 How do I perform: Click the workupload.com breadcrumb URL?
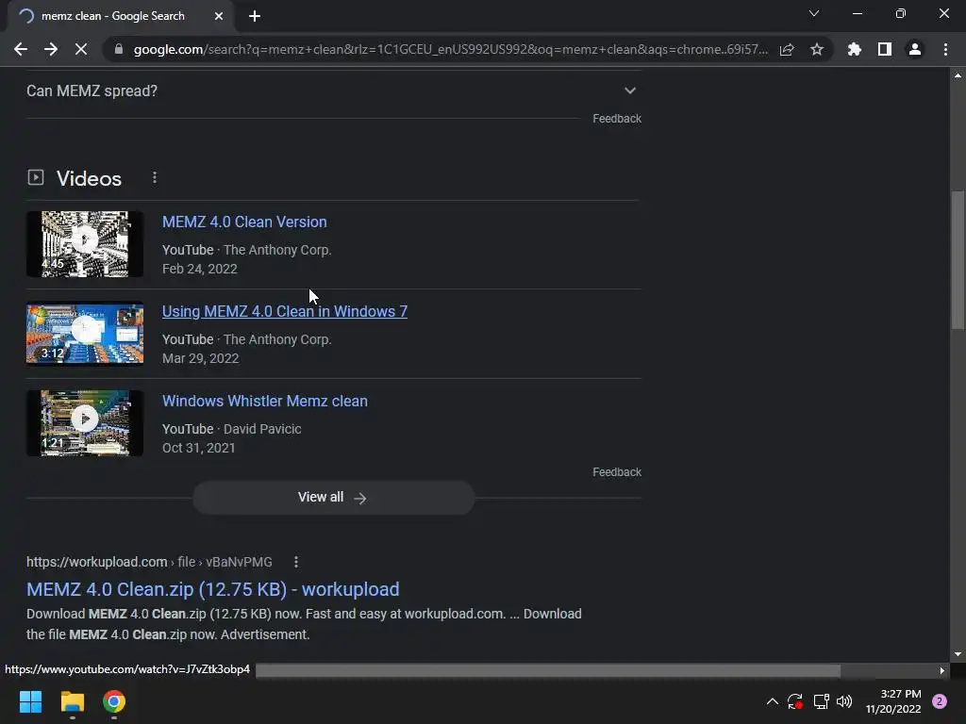pos(149,562)
